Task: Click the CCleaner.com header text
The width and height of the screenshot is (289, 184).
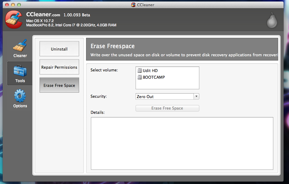Action: (43, 15)
